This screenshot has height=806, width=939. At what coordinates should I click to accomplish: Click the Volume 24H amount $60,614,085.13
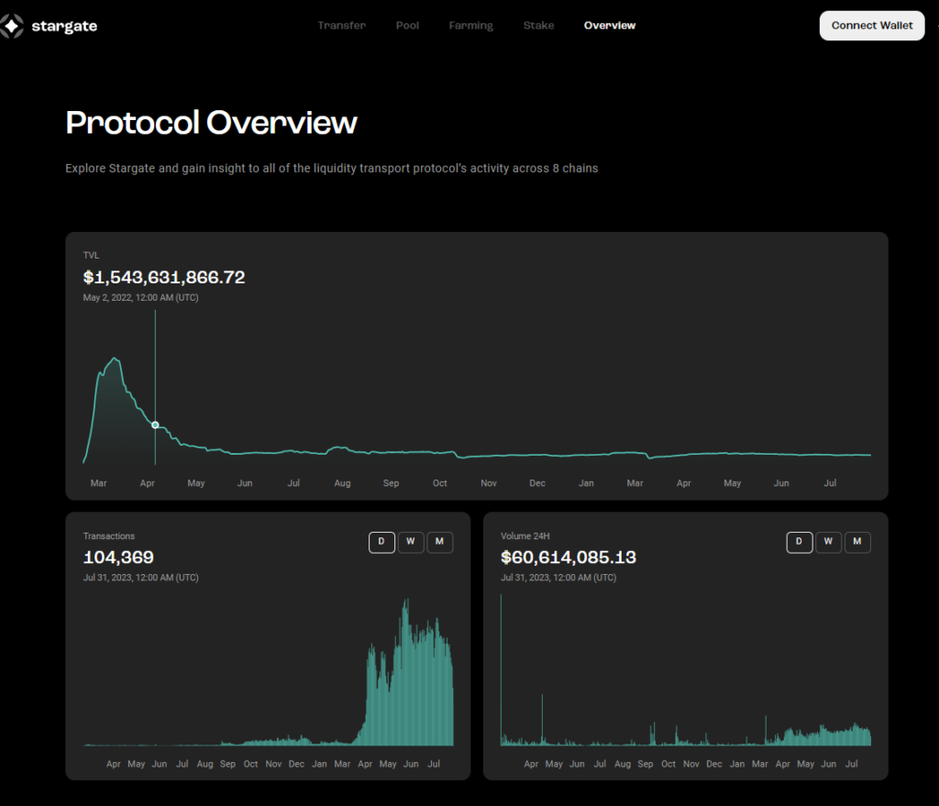click(569, 558)
